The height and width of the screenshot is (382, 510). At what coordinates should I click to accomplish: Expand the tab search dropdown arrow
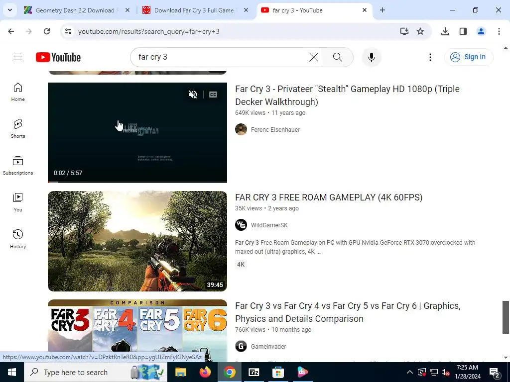click(x=10, y=10)
